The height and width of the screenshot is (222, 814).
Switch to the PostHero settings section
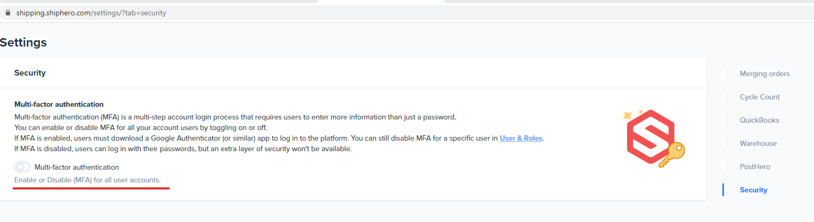click(x=755, y=166)
